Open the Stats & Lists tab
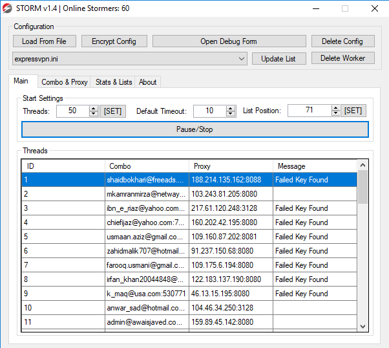The height and width of the screenshot is (348, 389). [x=114, y=82]
